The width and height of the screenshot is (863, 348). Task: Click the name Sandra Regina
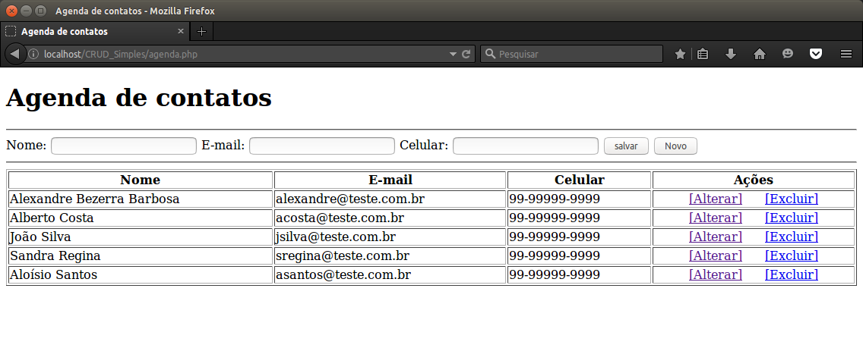(x=55, y=256)
